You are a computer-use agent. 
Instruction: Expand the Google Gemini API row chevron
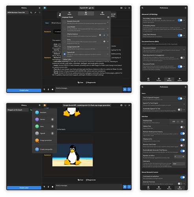[x=108, y=48]
